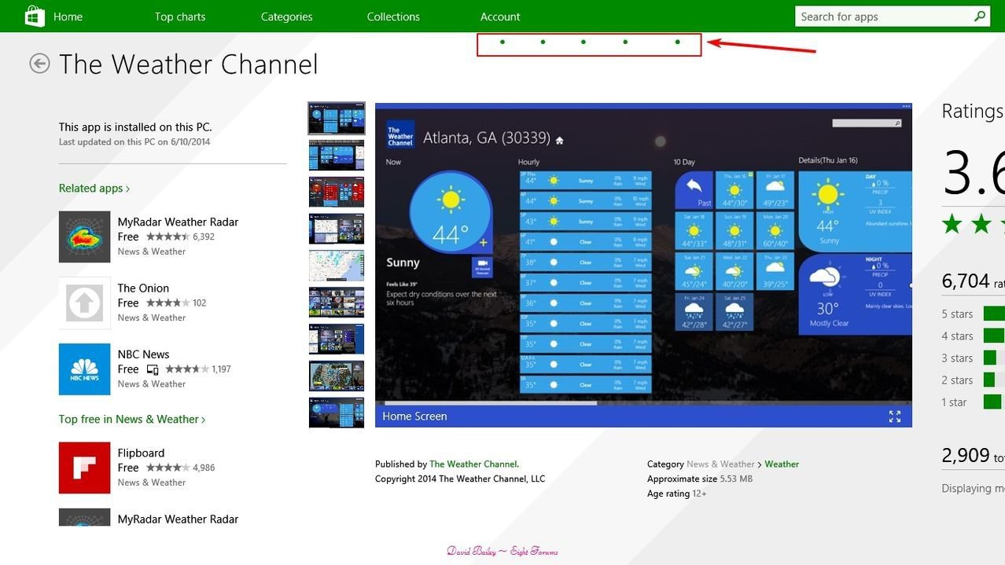Click the Ratings heading
Viewport: 1005px width, 565px height.
[x=973, y=112]
